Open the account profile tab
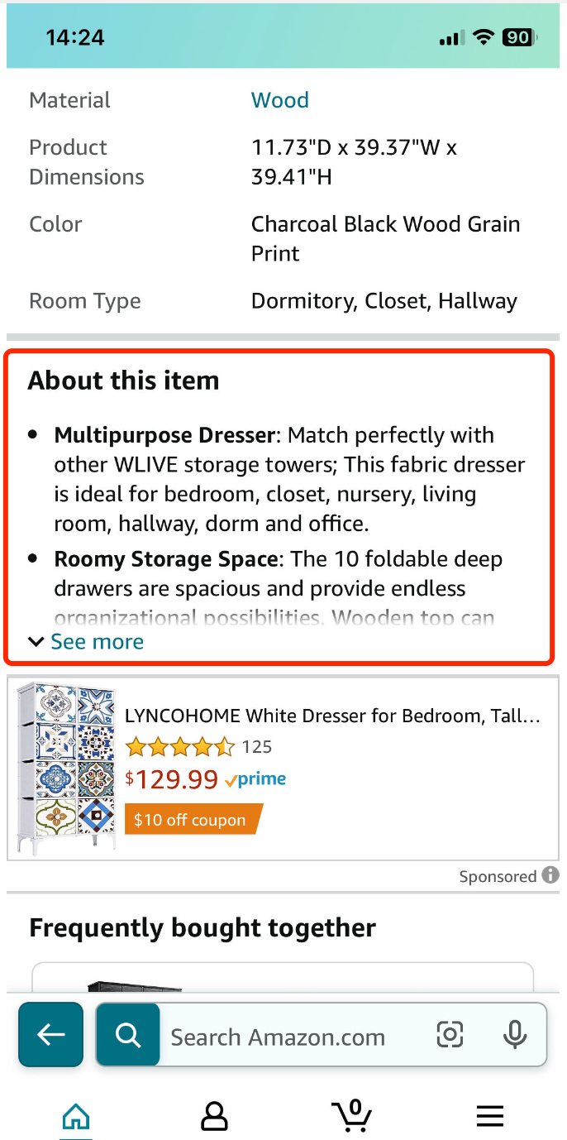567x1140 pixels. click(x=214, y=1117)
